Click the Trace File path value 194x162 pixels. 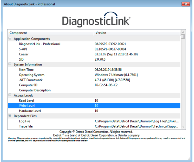[x=136, y=126]
